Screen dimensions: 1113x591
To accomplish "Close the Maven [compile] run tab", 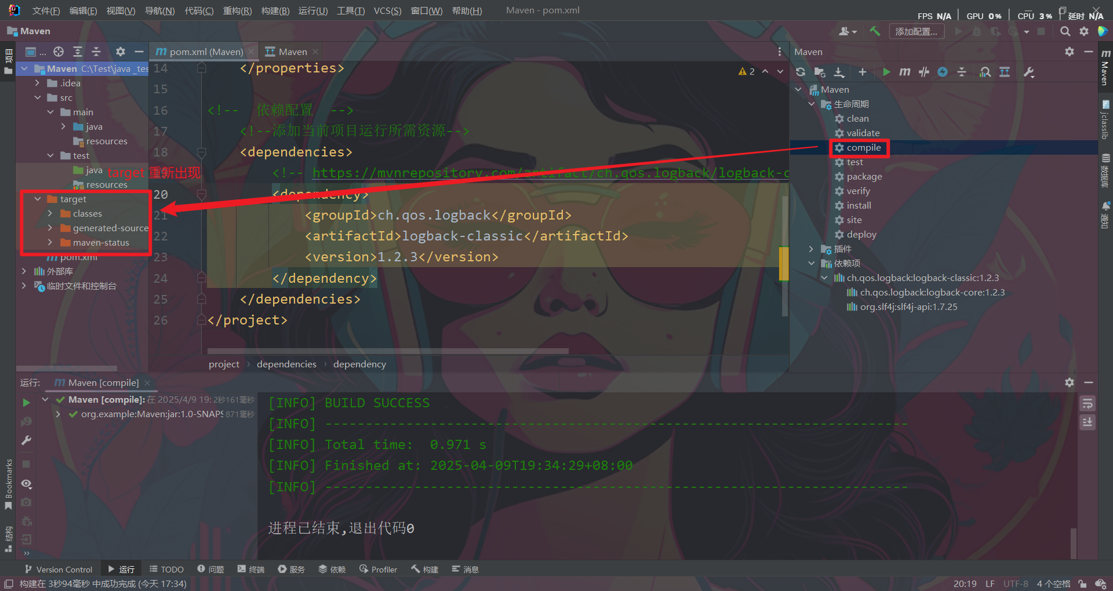I will 147,382.
